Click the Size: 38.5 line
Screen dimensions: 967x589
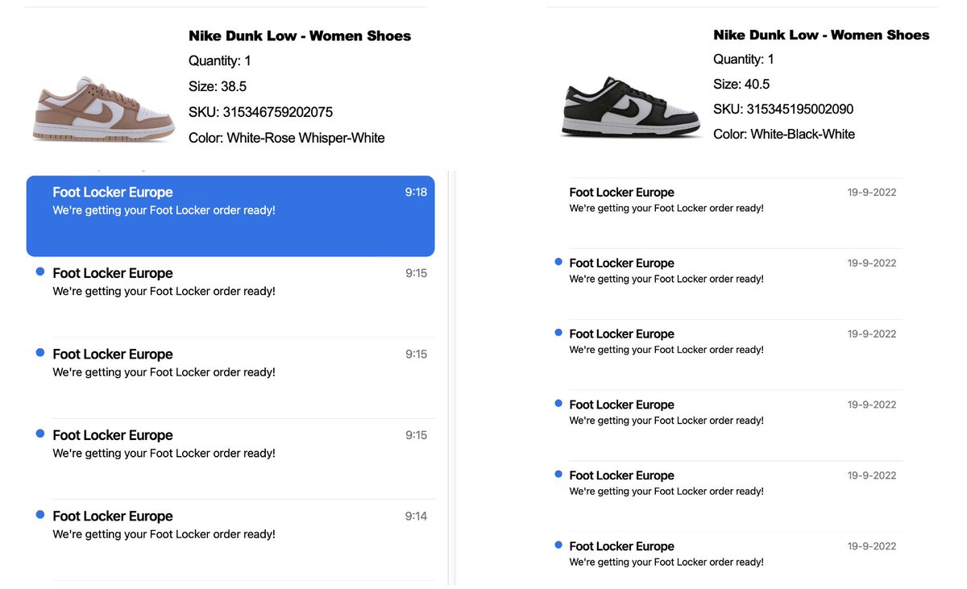[x=218, y=86]
